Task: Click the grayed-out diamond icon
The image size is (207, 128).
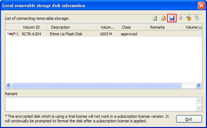Action: point(181,18)
